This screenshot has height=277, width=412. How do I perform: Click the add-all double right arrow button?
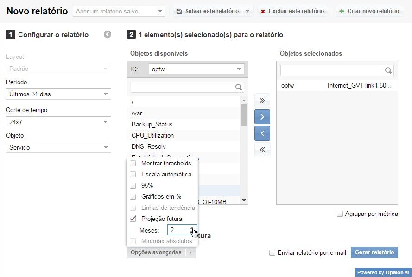pyautogui.click(x=262, y=100)
